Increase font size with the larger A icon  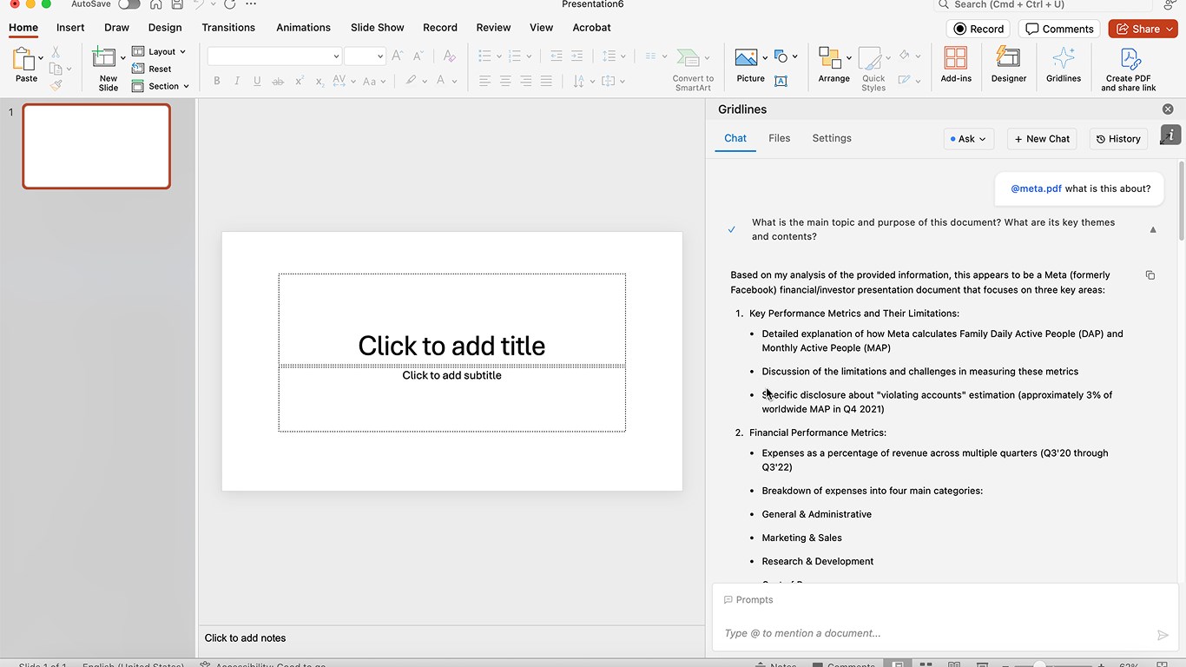[398, 56]
